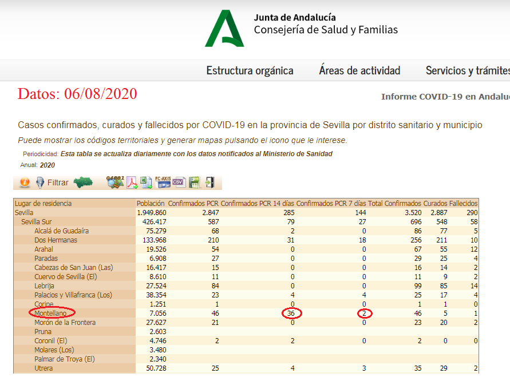510x377 pixels.
Task: Click the Junta de Andalucía logo
Action: pyautogui.click(x=224, y=29)
